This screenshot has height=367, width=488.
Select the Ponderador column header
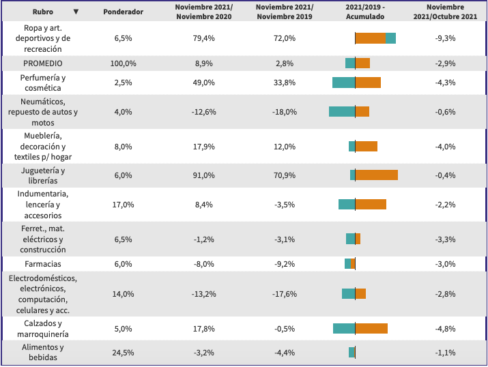pos(123,12)
